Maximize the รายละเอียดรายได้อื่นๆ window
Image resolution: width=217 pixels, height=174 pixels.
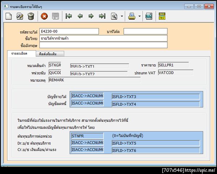199,6
